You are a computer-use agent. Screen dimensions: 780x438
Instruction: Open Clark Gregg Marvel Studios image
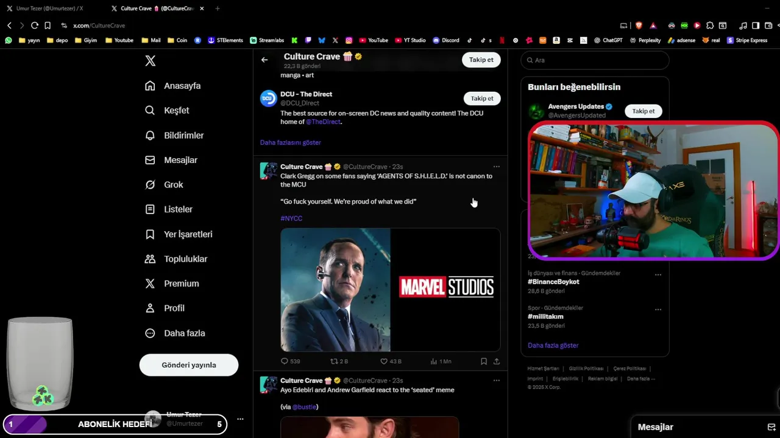[x=390, y=290]
